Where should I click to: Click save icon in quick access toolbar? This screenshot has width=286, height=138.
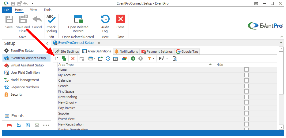click(x=13, y=3)
